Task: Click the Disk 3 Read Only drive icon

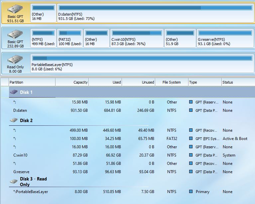Action: pos(14,181)
